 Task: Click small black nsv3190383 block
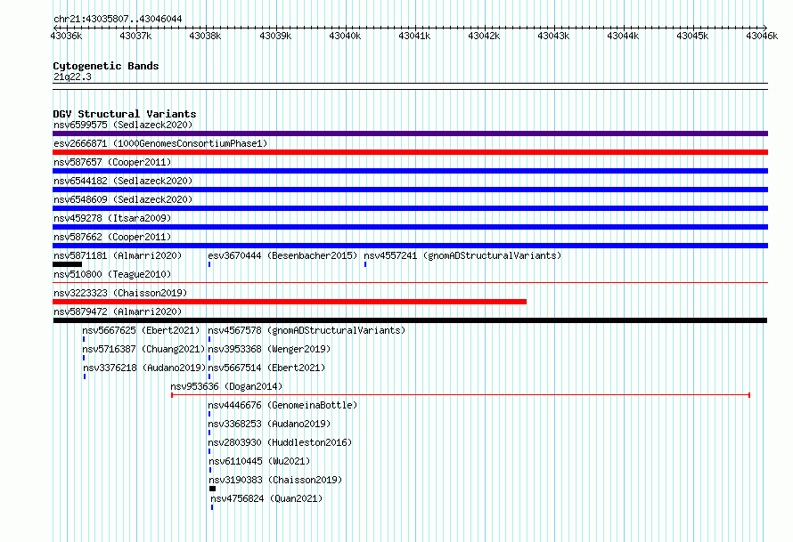[212, 489]
